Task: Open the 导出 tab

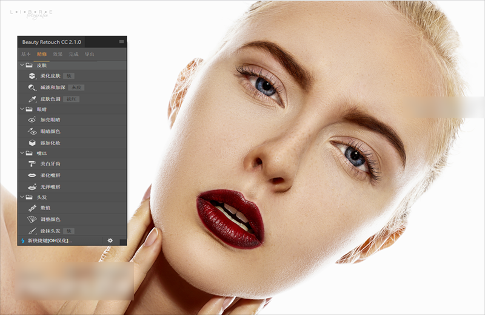Action: coord(89,55)
